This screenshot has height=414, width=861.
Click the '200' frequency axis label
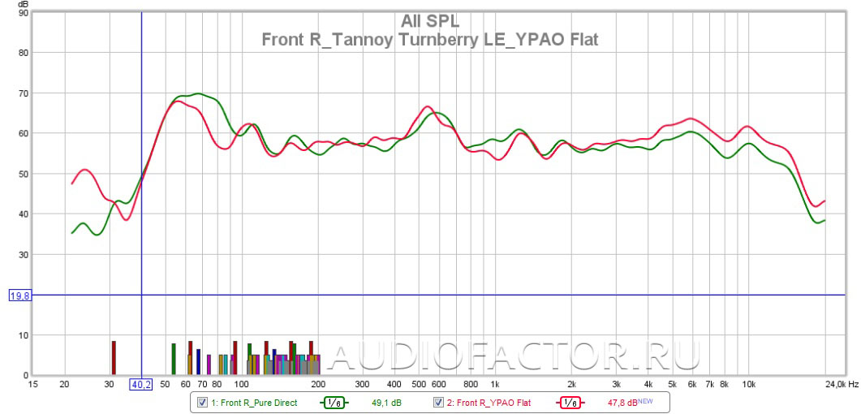319,384
